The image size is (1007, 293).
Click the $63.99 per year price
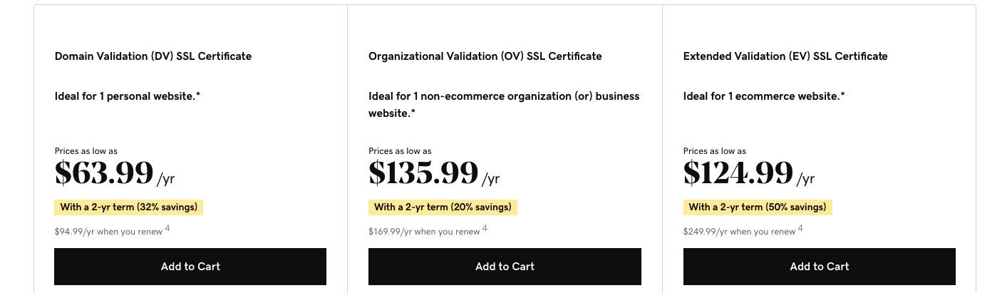[104, 173]
